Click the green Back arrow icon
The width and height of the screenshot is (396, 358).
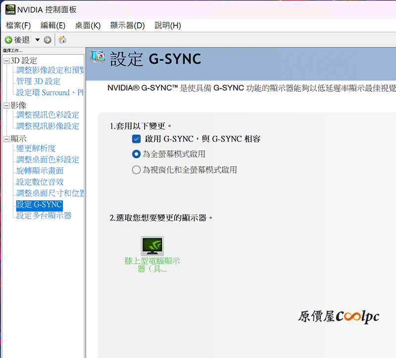click(8, 40)
